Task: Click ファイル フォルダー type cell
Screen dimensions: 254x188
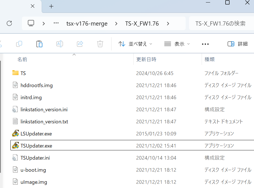Action: pyautogui.click(x=221, y=73)
